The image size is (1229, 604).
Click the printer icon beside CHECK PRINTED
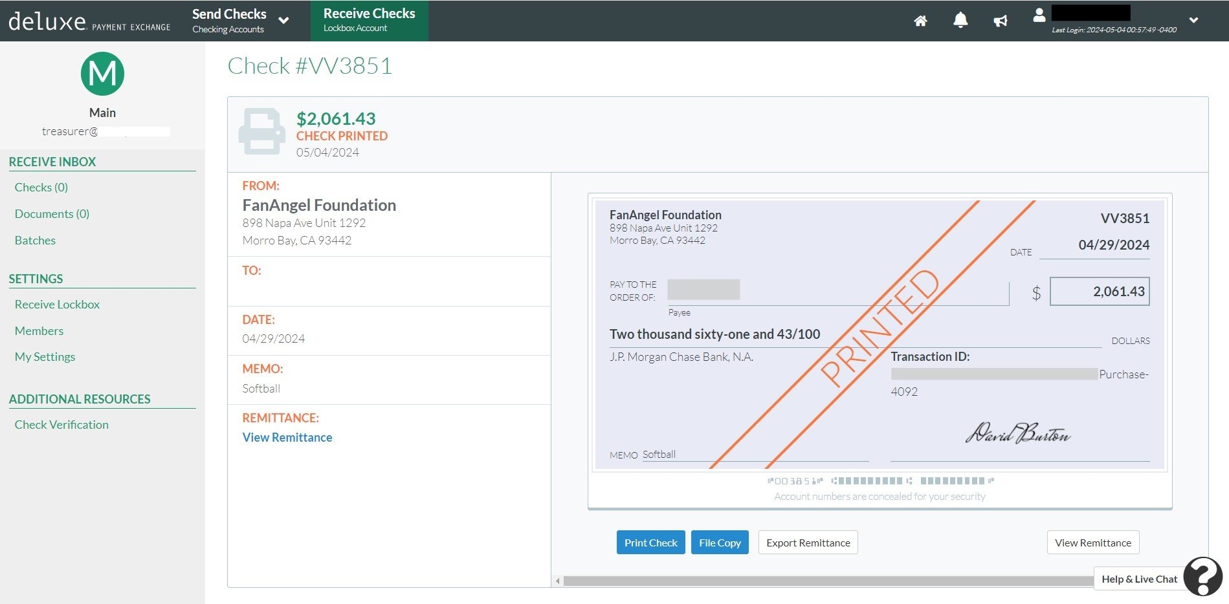(x=261, y=132)
